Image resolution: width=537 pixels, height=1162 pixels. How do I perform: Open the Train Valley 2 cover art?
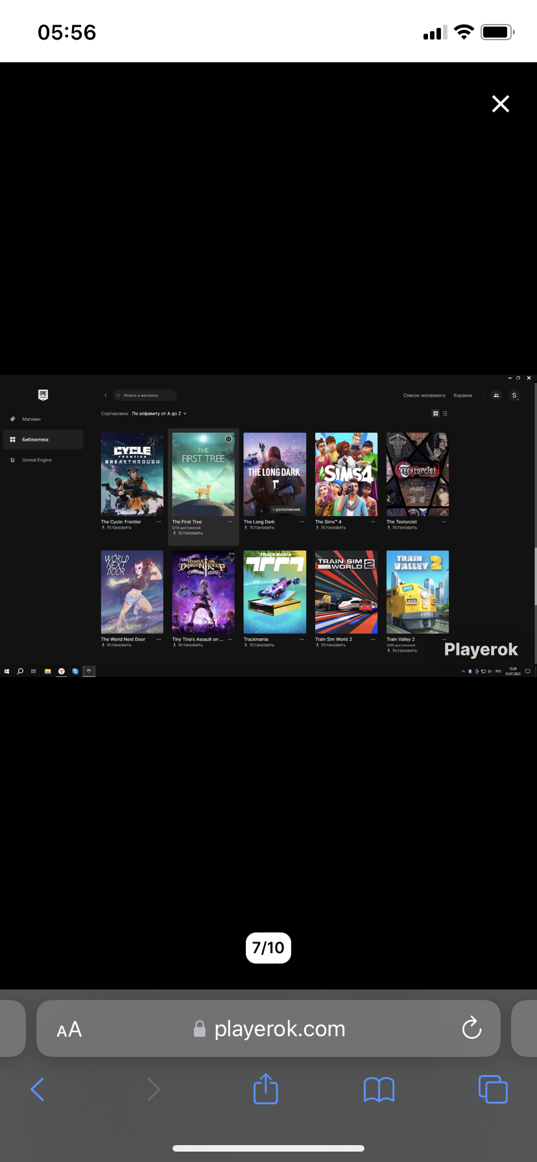tap(418, 592)
